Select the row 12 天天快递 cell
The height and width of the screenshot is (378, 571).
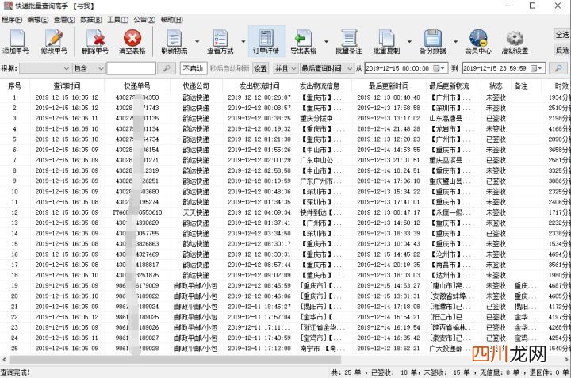(196, 212)
